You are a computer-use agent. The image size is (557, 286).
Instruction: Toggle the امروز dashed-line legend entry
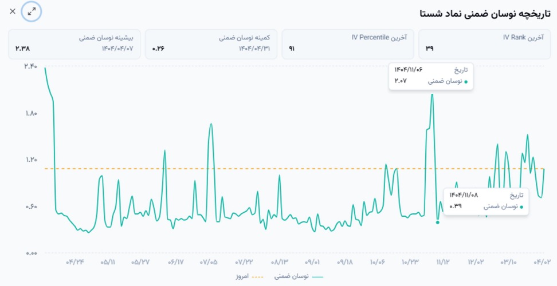pyautogui.click(x=250, y=276)
